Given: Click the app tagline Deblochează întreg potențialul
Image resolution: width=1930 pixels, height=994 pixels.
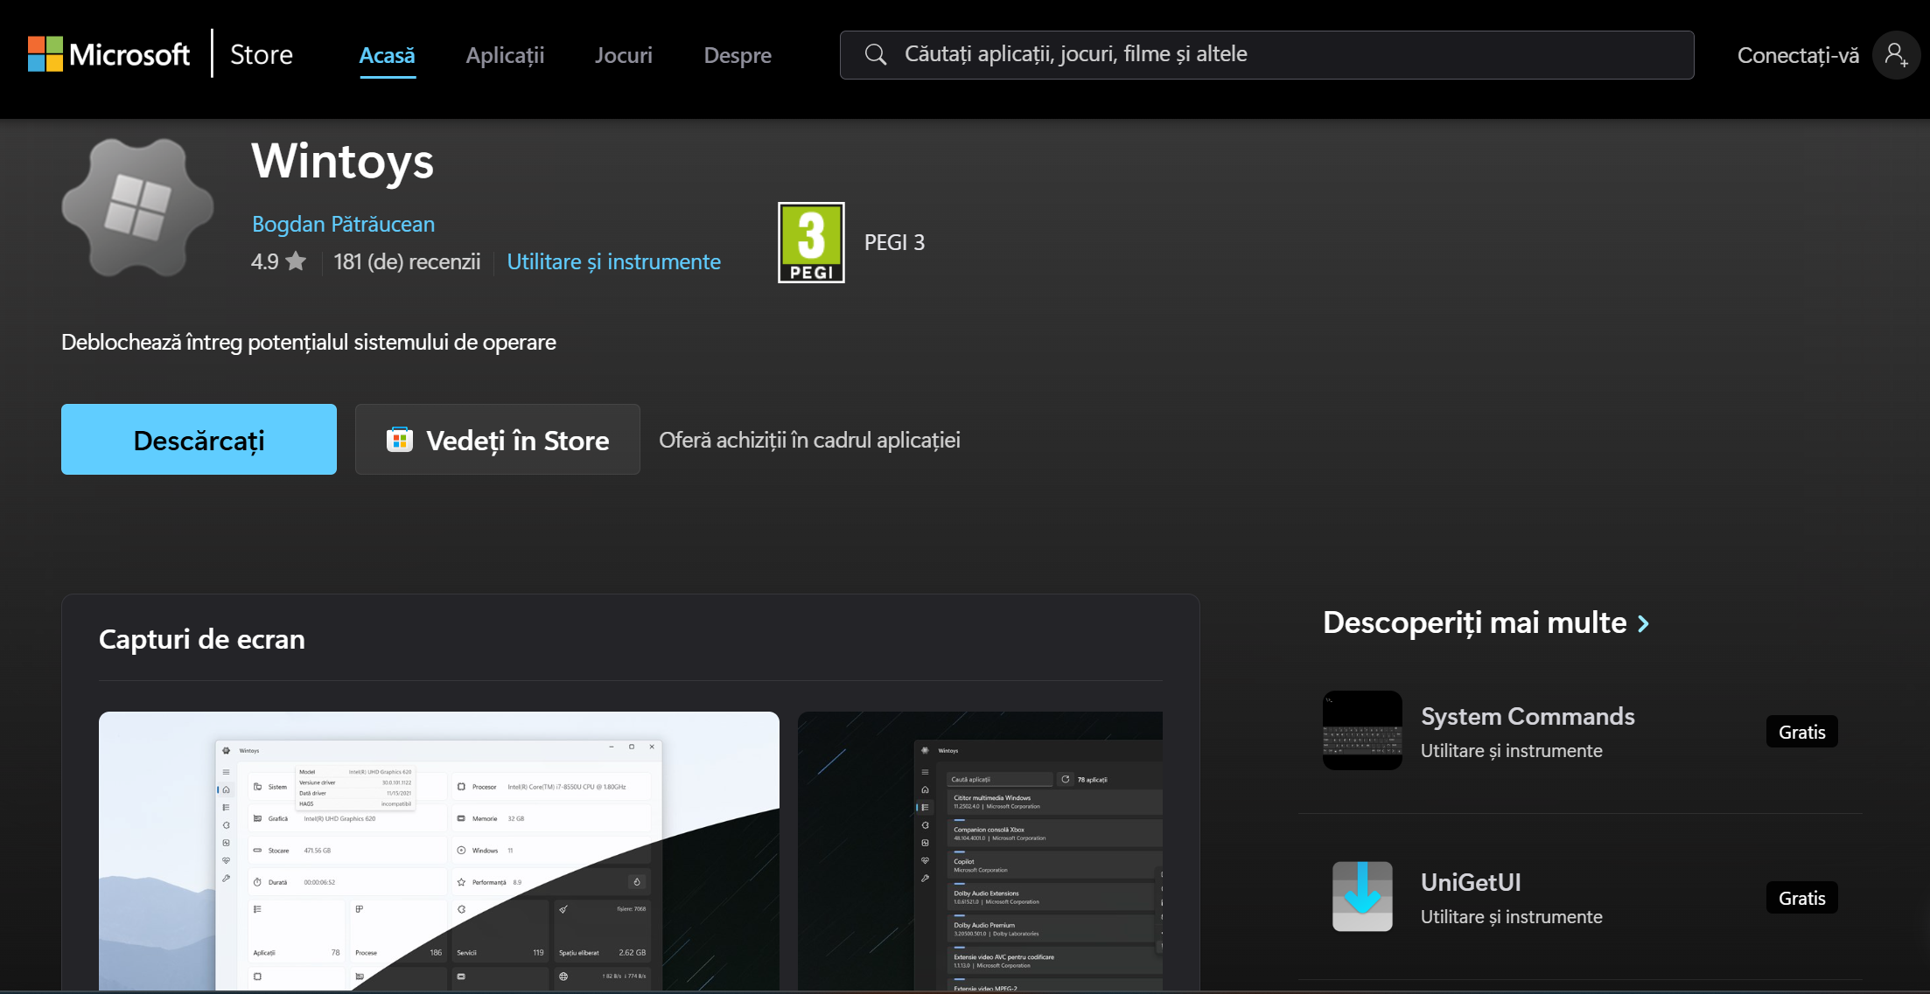Looking at the screenshot, I should [x=309, y=342].
